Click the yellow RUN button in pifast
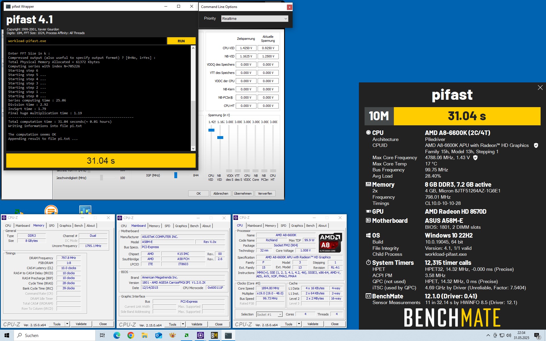 (x=181, y=41)
